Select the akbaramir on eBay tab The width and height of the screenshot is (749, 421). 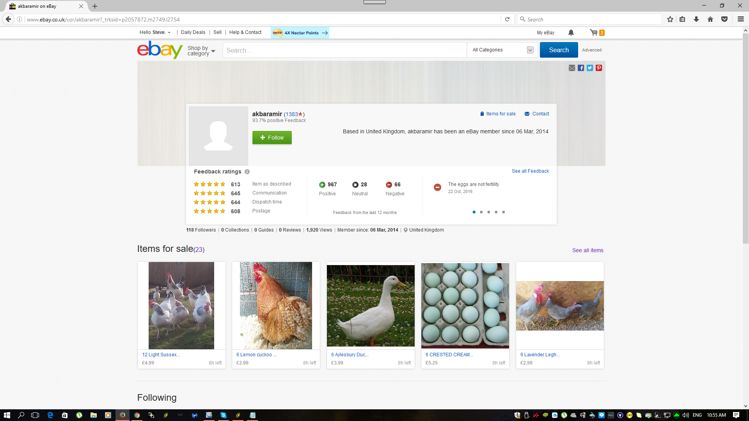coord(46,6)
